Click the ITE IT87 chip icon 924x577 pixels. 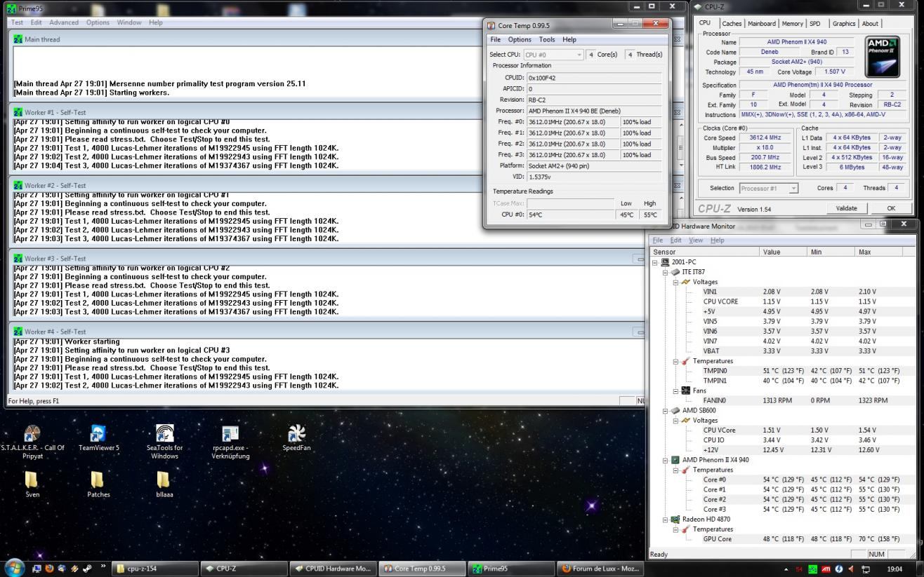[x=676, y=272]
